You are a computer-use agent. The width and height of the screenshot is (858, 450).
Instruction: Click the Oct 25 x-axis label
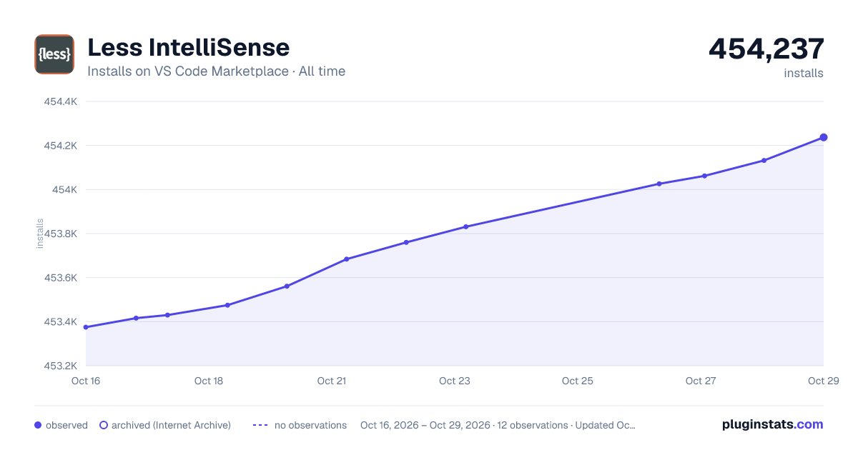tap(578, 381)
